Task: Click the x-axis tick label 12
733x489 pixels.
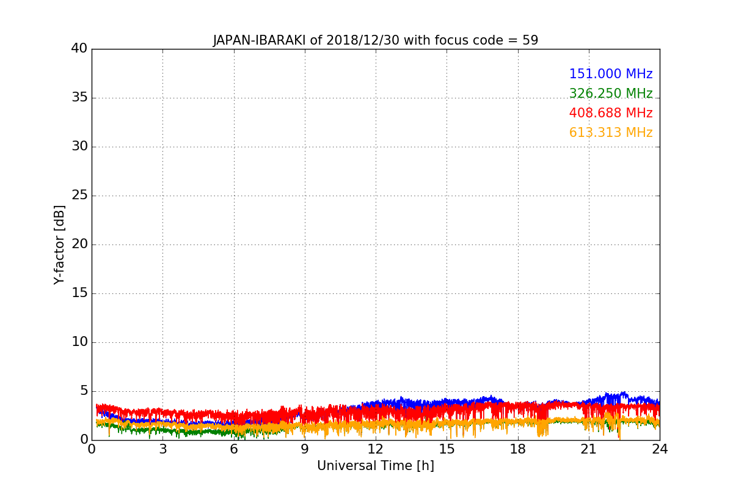Action: [x=376, y=449]
